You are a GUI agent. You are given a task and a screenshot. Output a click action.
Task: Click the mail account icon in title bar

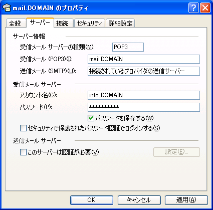[x=7, y=8]
